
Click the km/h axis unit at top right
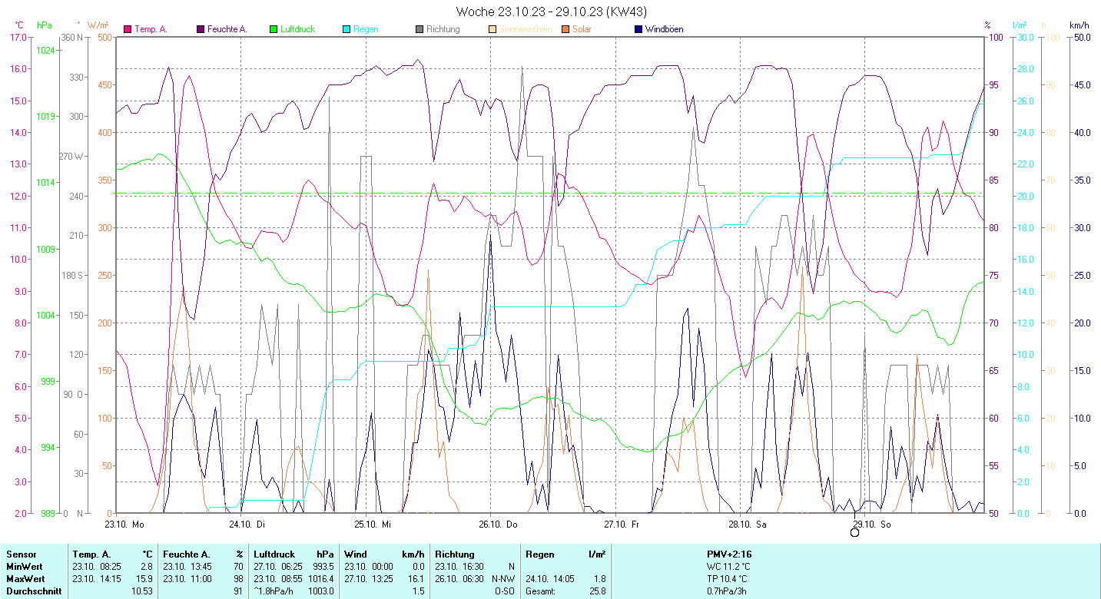(1079, 25)
